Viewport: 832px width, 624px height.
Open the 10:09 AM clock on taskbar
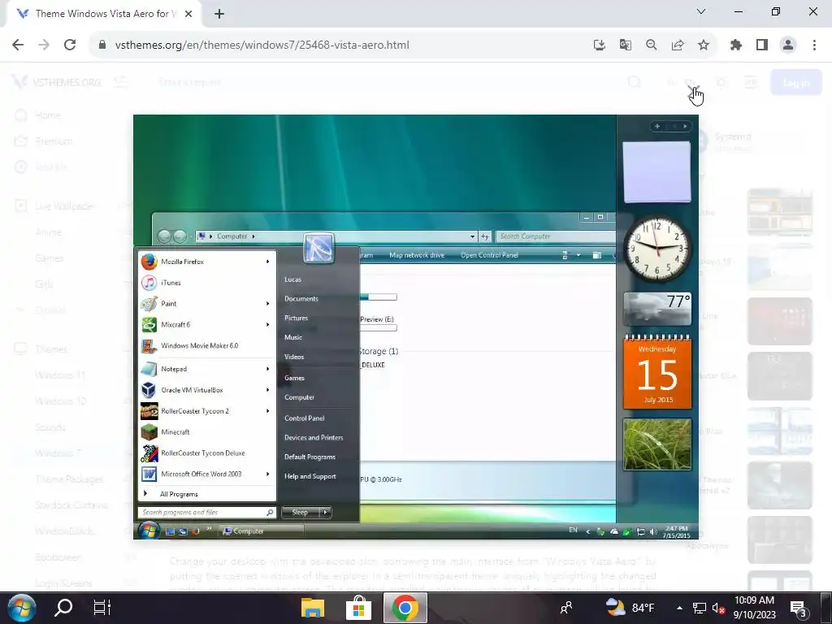(754, 608)
